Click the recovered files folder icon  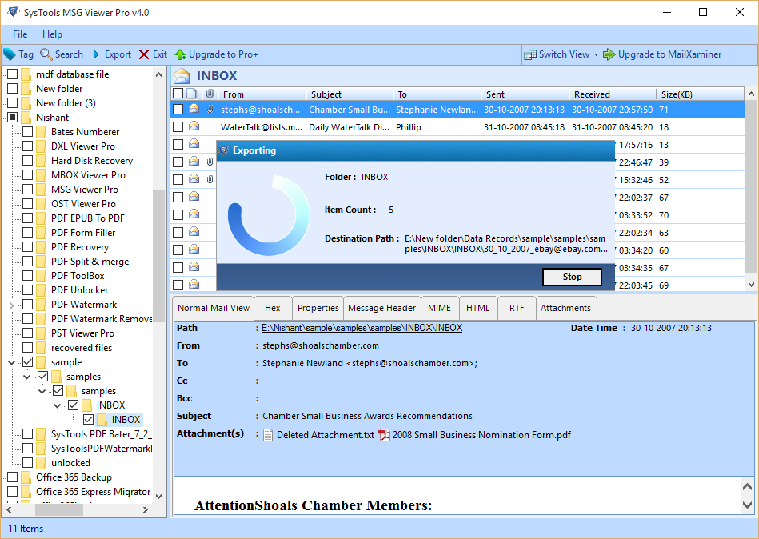click(x=42, y=348)
